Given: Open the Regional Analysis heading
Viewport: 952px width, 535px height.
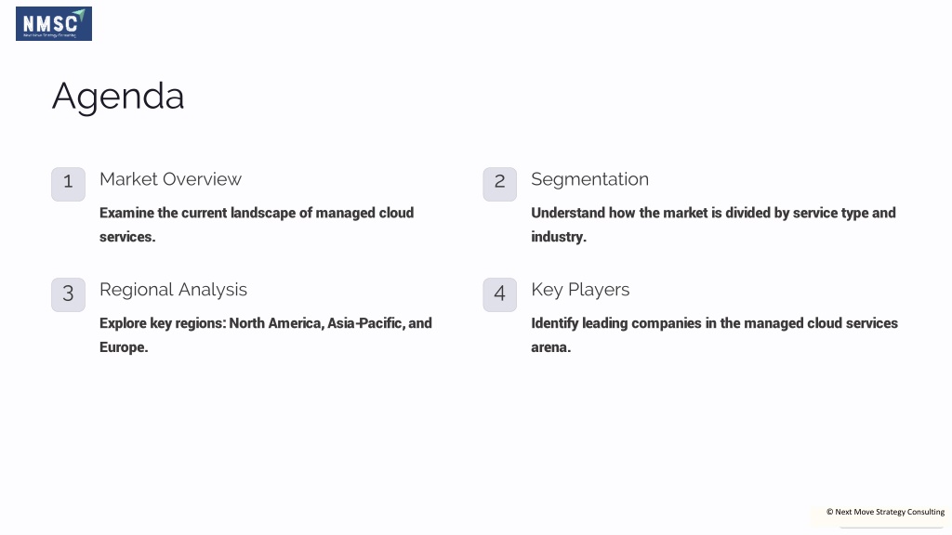Looking at the screenshot, I should tap(173, 290).
